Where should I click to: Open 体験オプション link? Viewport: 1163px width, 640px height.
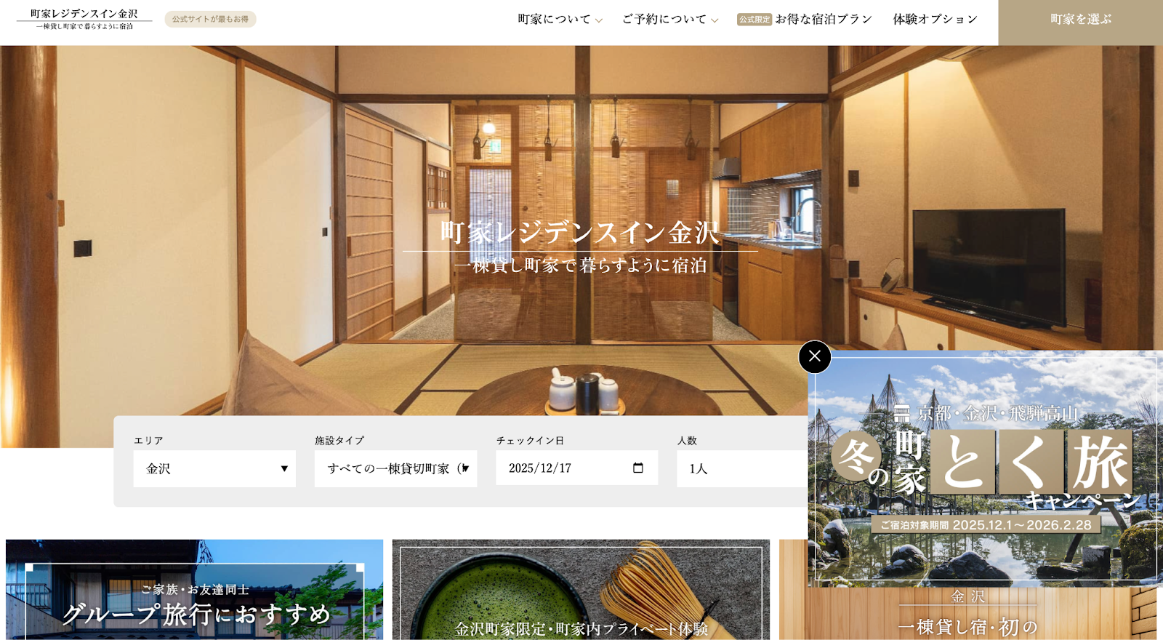[x=935, y=20]
